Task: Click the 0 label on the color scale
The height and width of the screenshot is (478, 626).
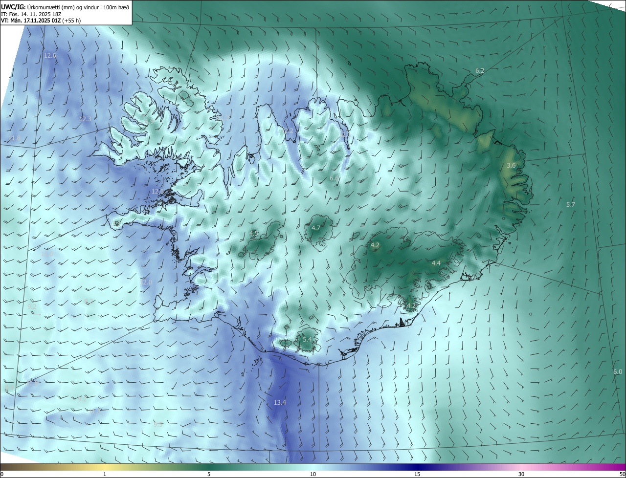Action: tap(2, 474)
